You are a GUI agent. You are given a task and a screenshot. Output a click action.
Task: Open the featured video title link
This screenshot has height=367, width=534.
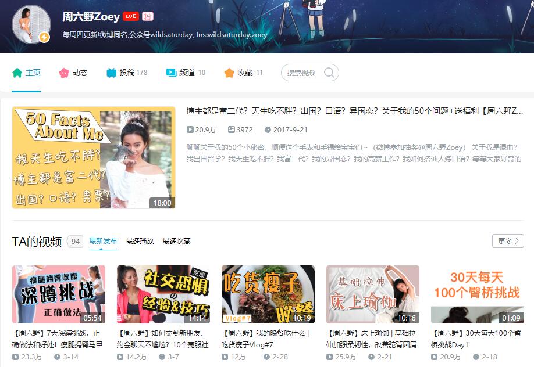(x=354, y=111)
